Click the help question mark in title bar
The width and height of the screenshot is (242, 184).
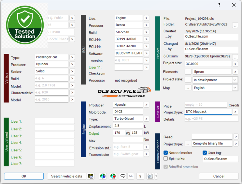coord(219,5)
